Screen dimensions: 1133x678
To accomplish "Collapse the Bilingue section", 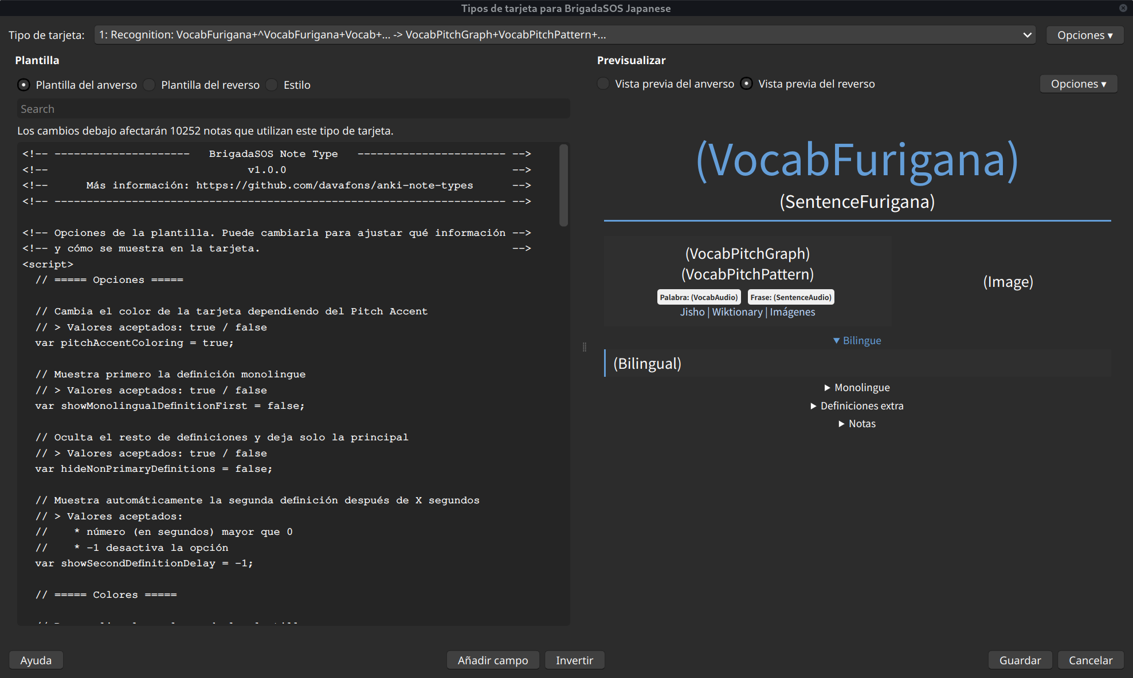I will 857,341.
